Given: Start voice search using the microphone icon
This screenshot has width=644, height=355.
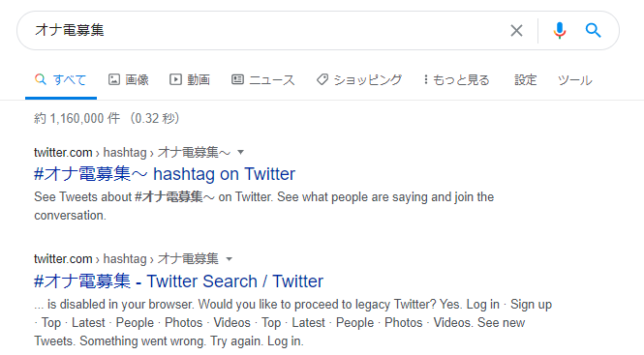Looking at the screenshot, I should click(560, 30).
